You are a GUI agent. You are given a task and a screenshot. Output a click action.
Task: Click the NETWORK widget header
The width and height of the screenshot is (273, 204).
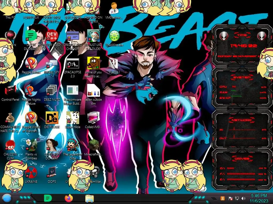point(242,120)
